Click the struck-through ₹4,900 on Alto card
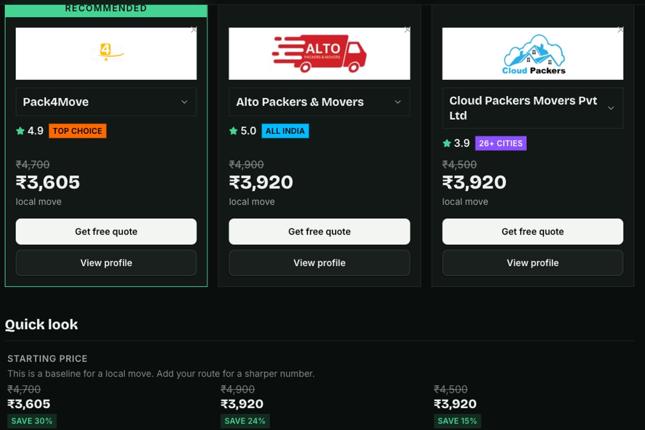645x430 pixels. 246,164
